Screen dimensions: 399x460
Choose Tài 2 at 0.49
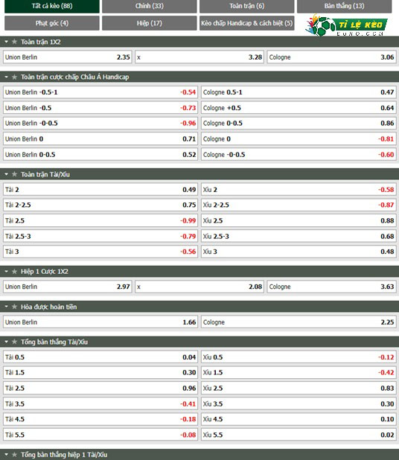pyautogui.click(x=100, y=190)
